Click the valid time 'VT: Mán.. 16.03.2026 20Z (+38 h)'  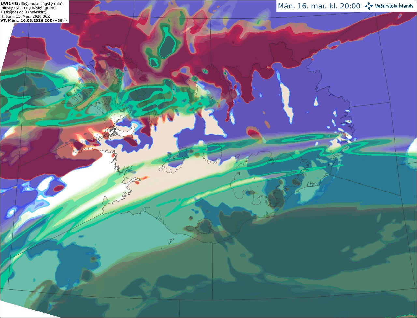click(x=34, y=20)
